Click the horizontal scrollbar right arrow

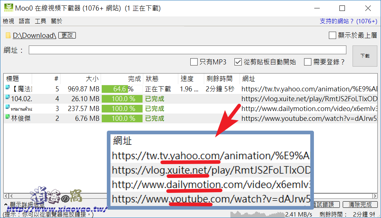point(375,196)
